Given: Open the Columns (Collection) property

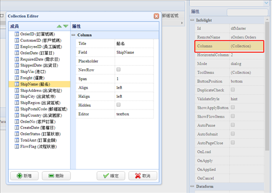Looking at the screenshot, I should (x=229, y=46).
